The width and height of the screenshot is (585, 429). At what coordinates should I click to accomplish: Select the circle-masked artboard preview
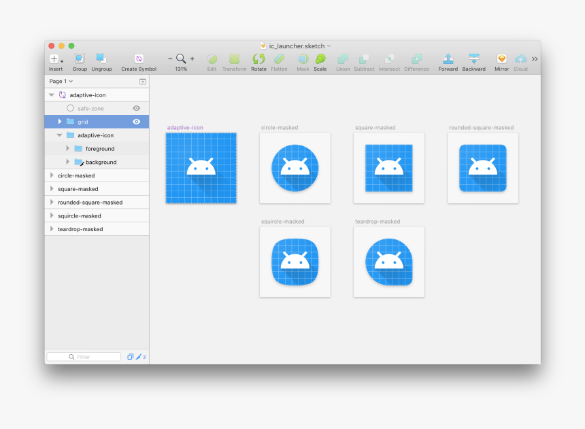click(x=295, y=168)
